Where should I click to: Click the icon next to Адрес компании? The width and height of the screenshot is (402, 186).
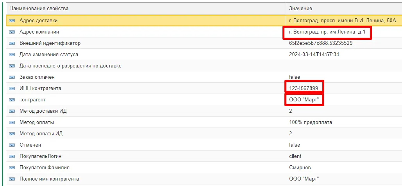coord(12,32)
